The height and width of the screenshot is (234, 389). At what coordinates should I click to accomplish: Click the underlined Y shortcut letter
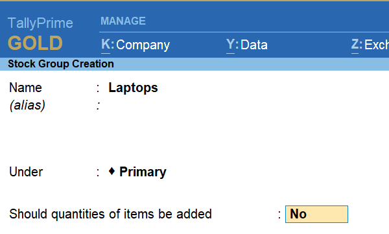(x=230, y=45)
